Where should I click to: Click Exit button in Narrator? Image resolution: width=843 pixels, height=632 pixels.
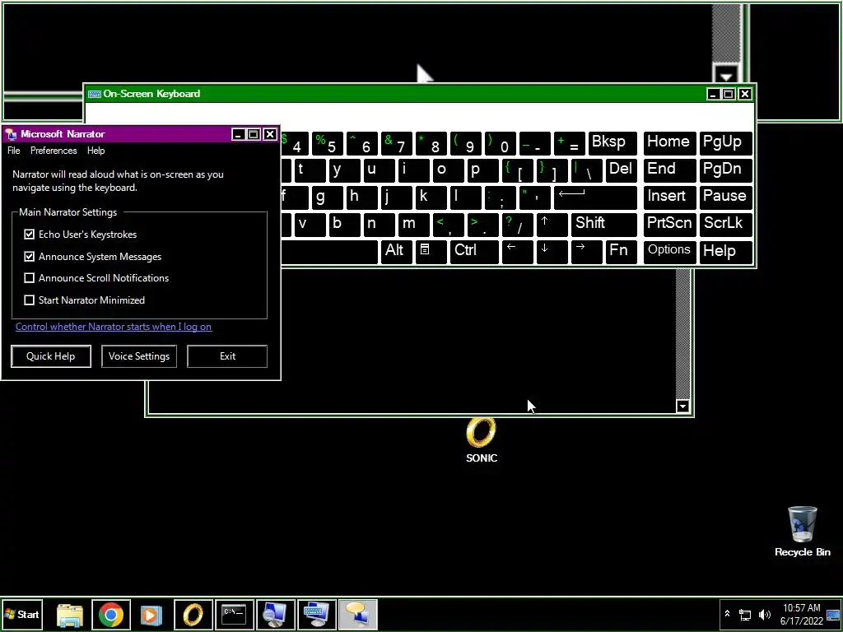pos(227,356)
